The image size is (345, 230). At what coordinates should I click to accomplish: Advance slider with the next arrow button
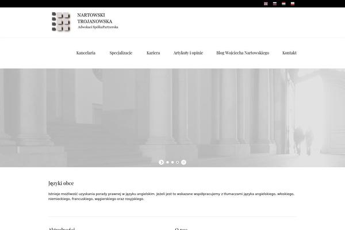coord(161,162)
